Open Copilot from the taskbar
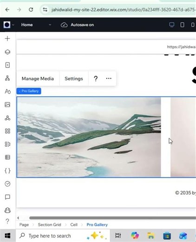 tap(135, 235)
